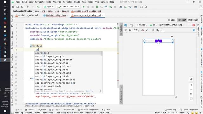The image size is (203, 114).
Task: Click the layout breadcrumb in navigation bar
Action: click(x=65, y=11)
